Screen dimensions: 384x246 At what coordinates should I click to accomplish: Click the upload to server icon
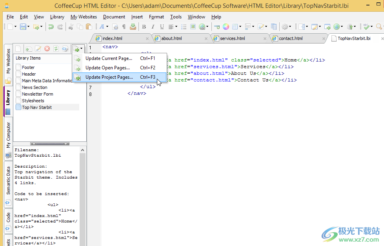click(x=350, y=27)
